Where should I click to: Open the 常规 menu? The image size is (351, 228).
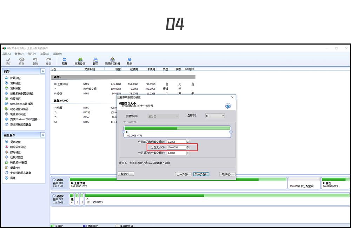(6, 54)
